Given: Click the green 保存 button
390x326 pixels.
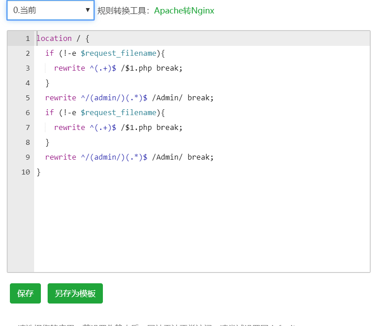Looking at the screenshot, I should pos(25,294).
